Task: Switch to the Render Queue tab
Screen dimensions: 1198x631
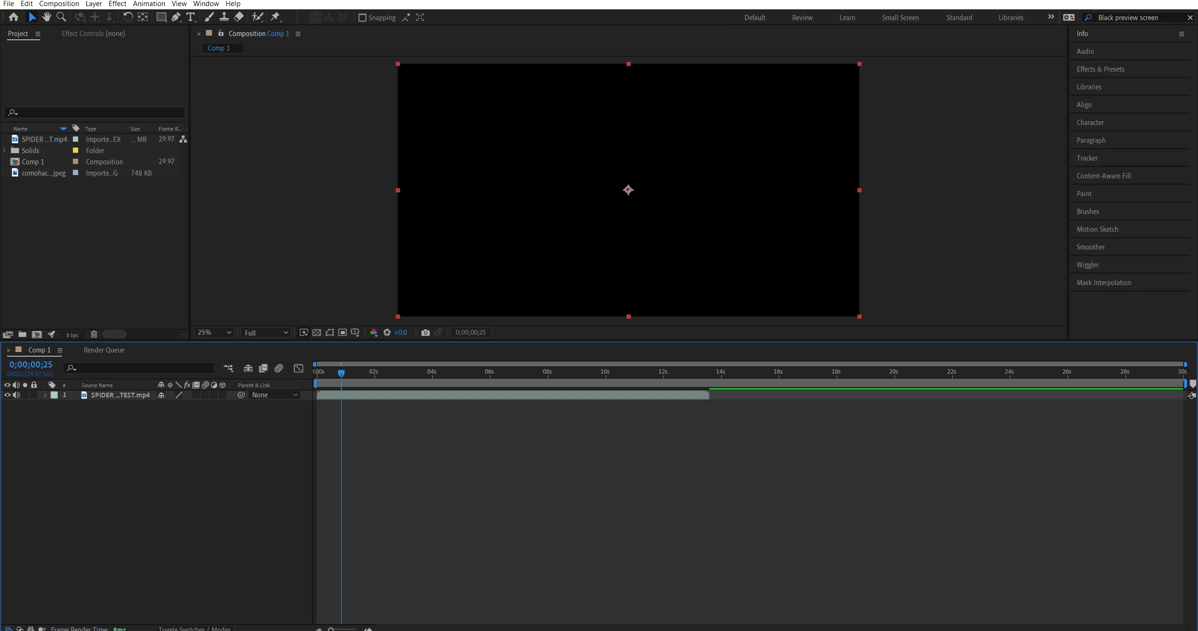Action: (x=104, y=350)
